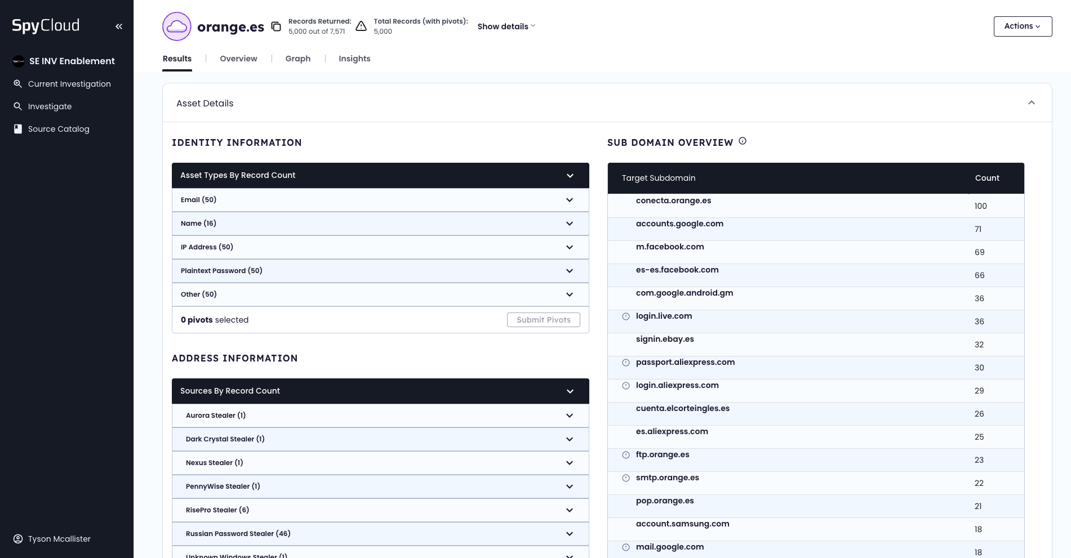Click the es.aliexpress.com subdomain
The image size is (1071, 558).
pyautogui.click(x=672, y=431)
